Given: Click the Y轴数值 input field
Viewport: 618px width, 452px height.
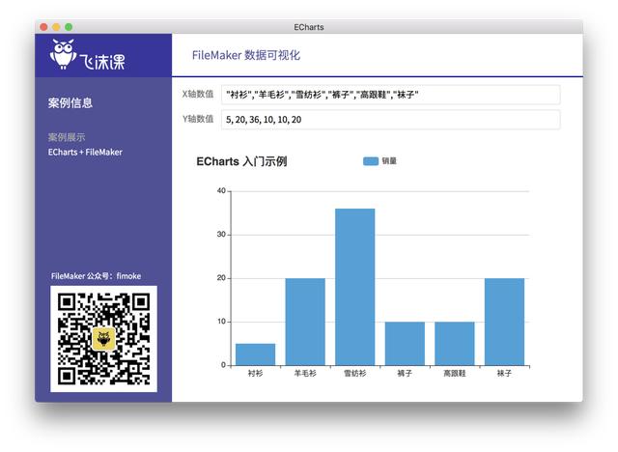Looking at the screenshot, I should (x=390, y=120).
